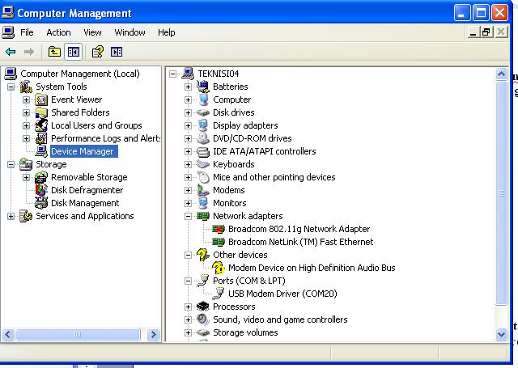Toggle the Show/Hide Console Tree toolbar icon
Screen dimensions: 518x368
pos(74,52)
